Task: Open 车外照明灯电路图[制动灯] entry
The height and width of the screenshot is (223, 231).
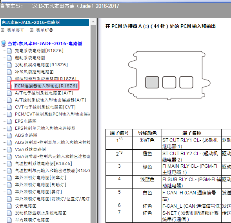Action: point(40,185)
